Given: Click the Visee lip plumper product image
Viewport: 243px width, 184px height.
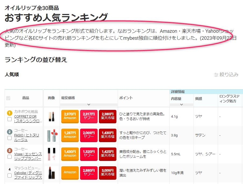Looking at the screenshot, I should pos(52,154).
